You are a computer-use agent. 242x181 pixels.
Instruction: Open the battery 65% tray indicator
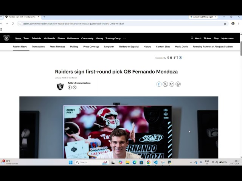pos(223,163)
